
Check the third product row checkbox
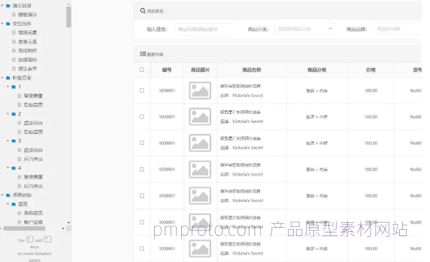coord(142,143)
